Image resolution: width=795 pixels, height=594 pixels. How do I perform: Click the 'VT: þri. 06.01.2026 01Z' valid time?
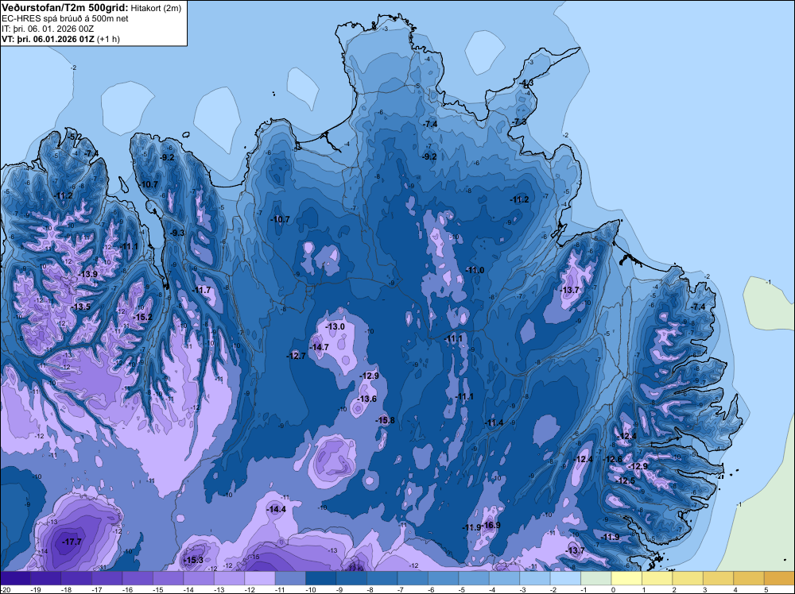click(x=48, y=39)
